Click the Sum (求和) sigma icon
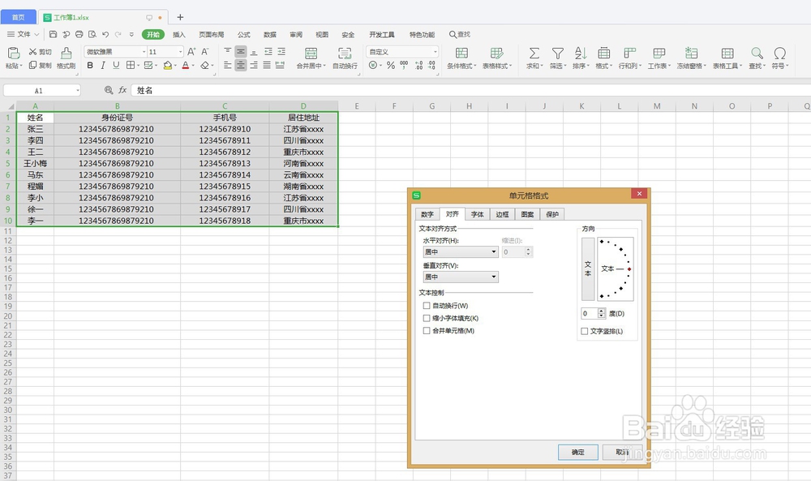Screen dimensions: 811x481 (x=534, y=54)
